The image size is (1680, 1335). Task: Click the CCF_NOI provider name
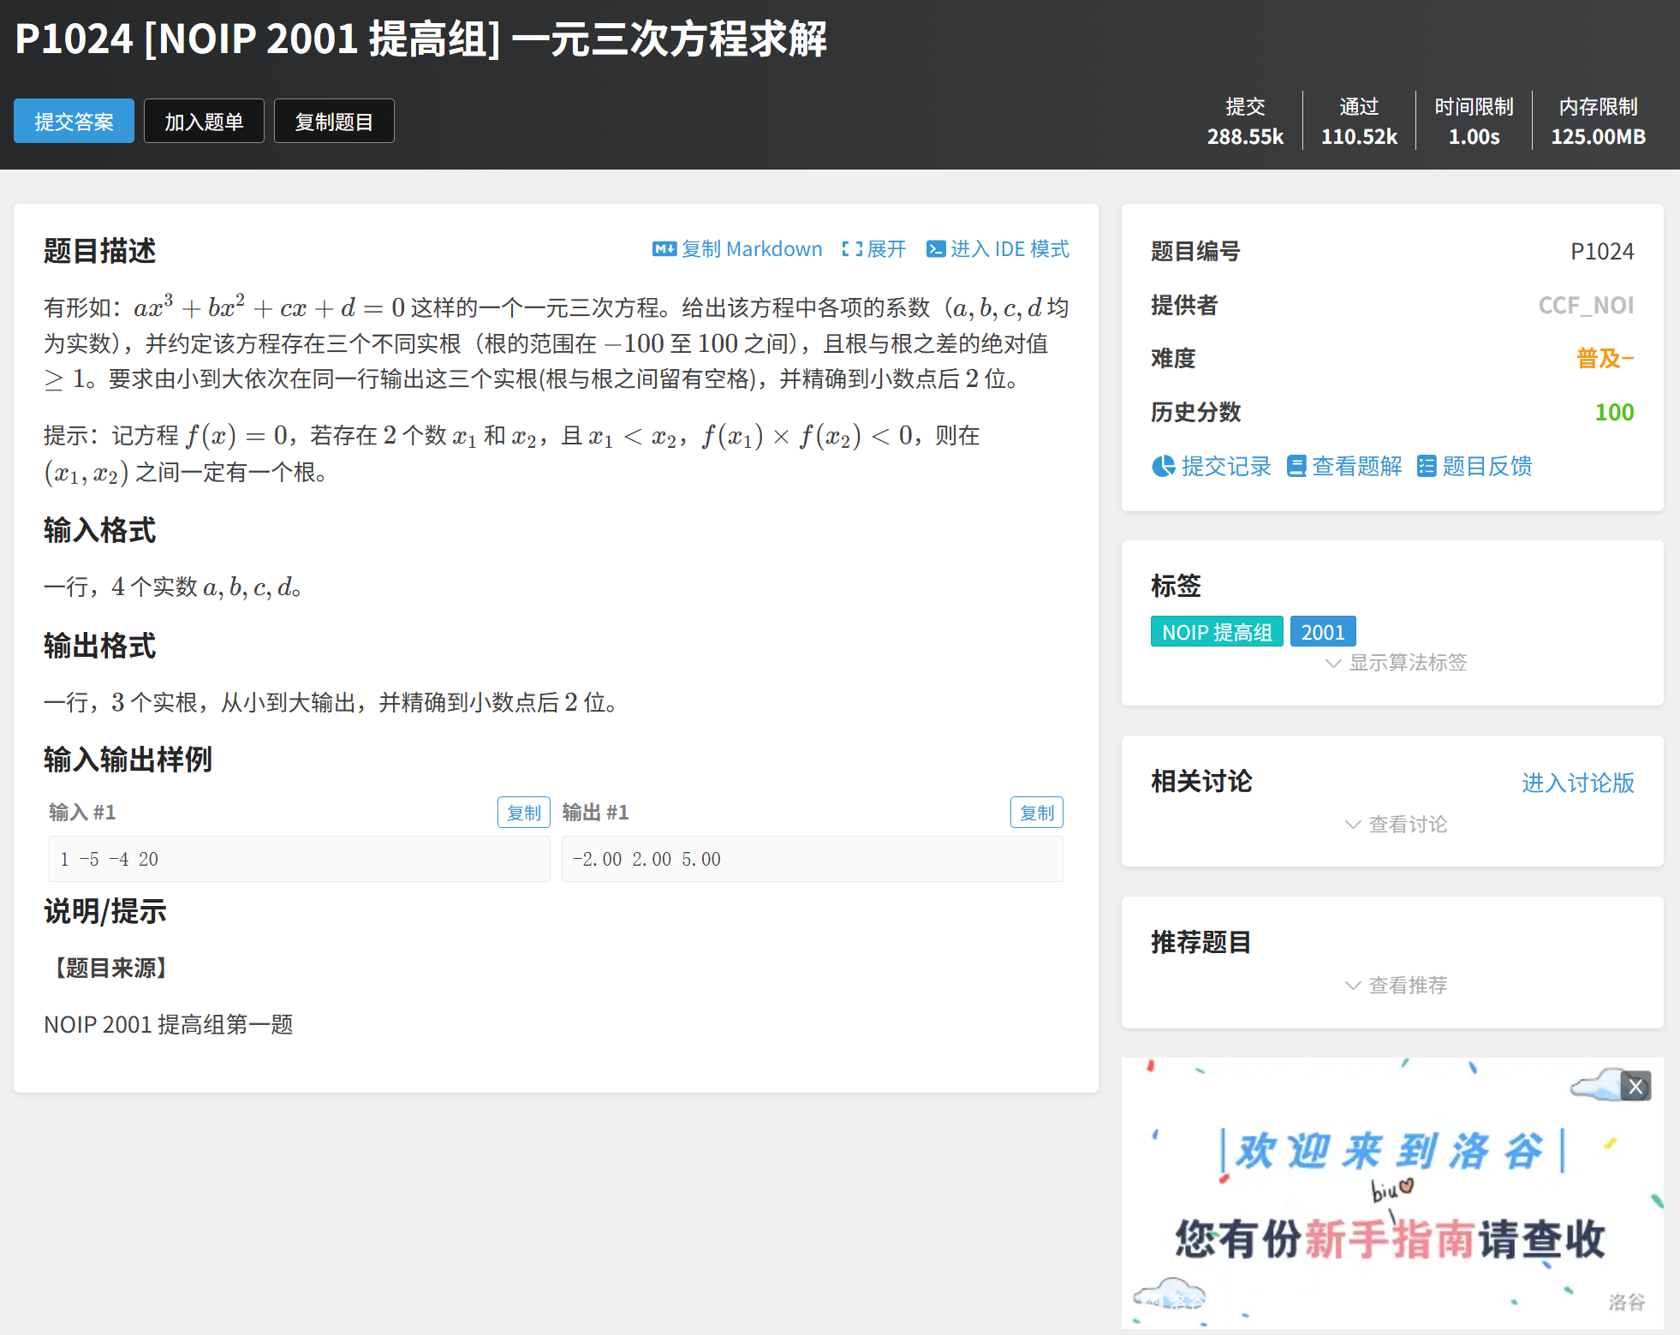pos(1586,305)
